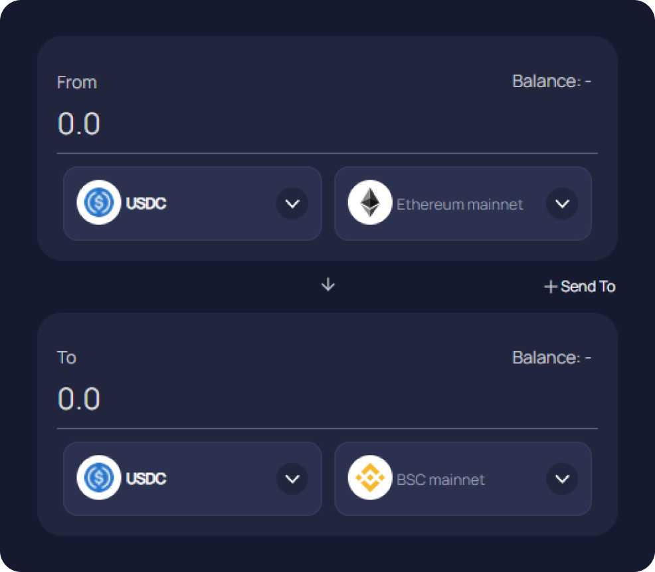
Task: Click the USDC coin icon in From section
Action: click(98, 203)
